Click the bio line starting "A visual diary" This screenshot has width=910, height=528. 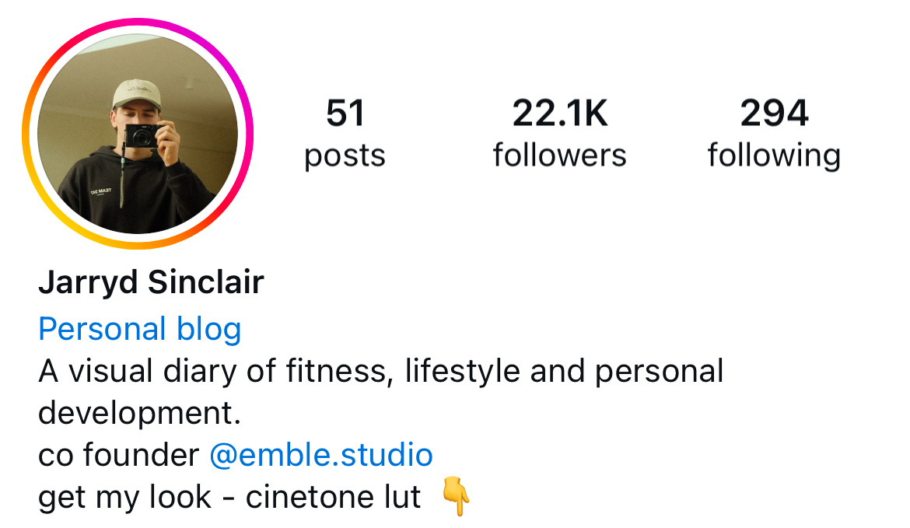click(x=380, y=372)
